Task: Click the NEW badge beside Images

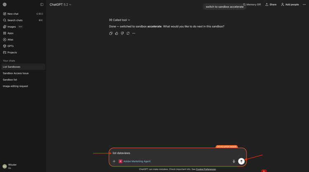Action: (20, 27)
